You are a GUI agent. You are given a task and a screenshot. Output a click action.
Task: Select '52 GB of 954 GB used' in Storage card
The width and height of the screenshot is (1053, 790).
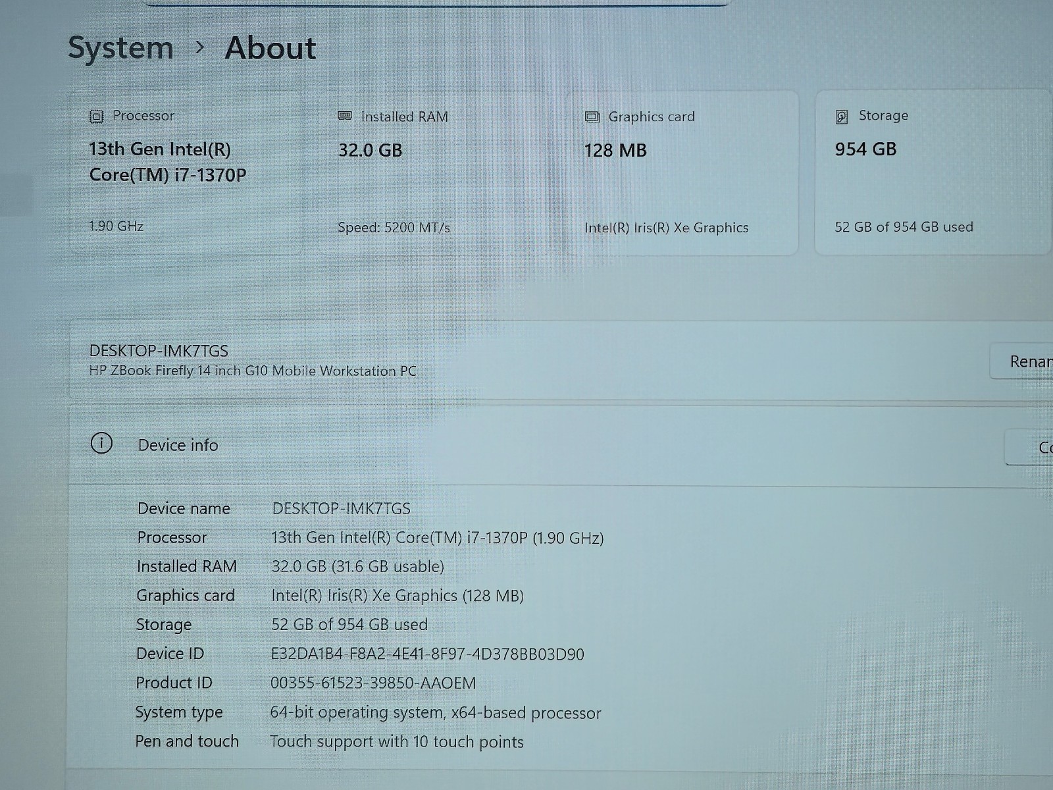(904, 227)
